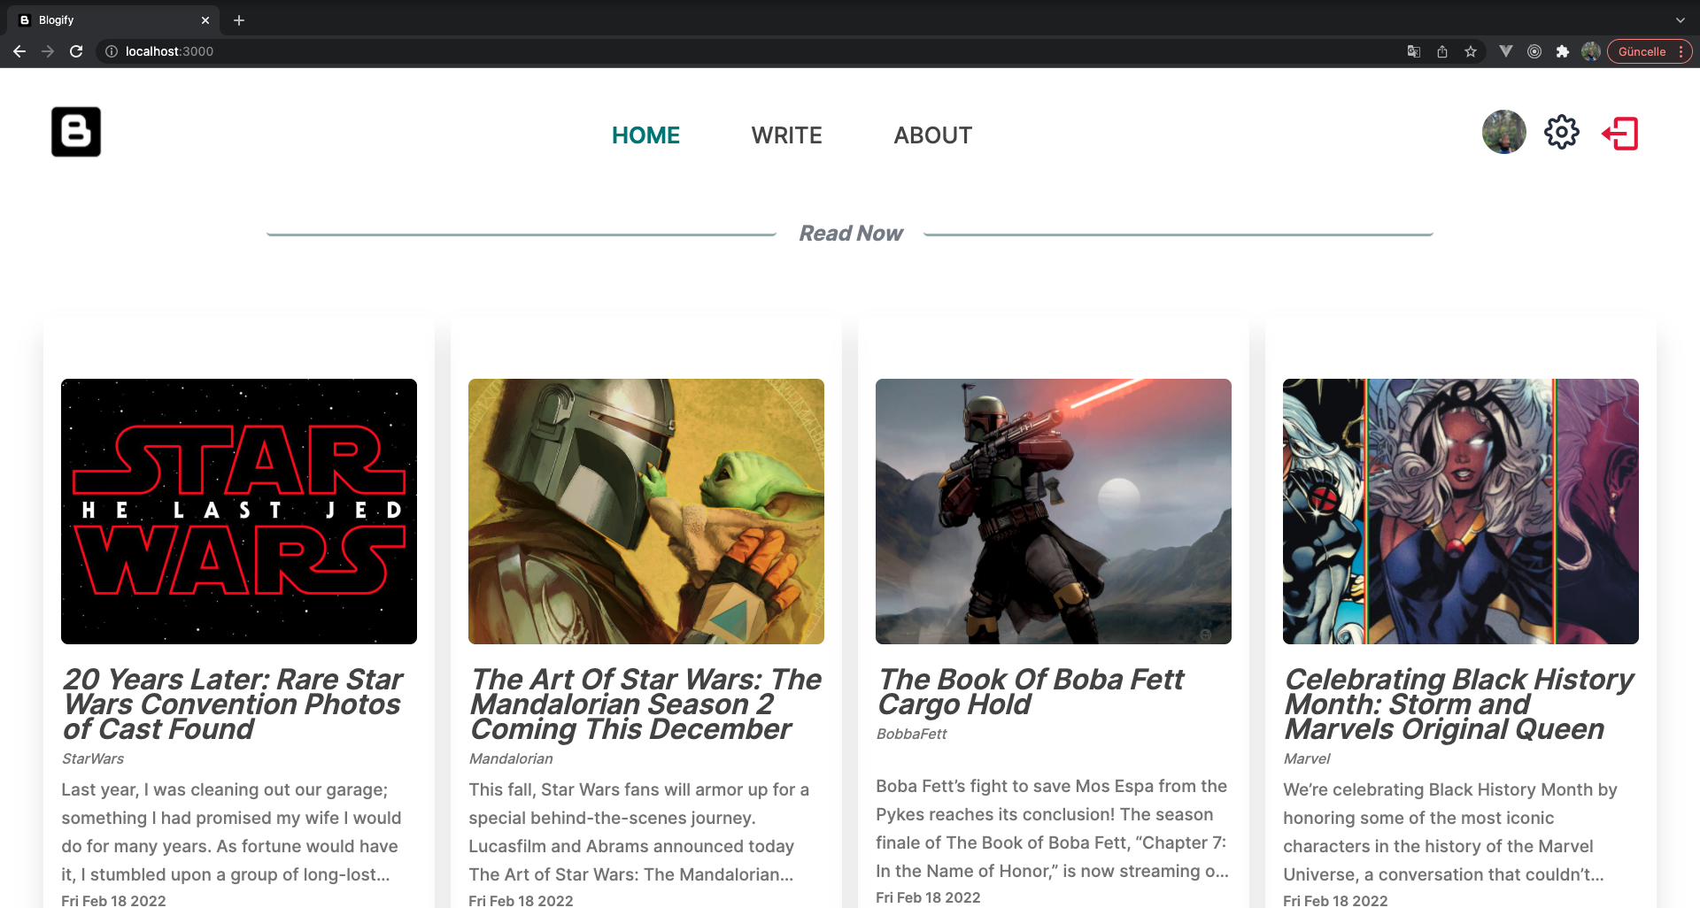Screen dimensions: 1700x908
Task: Reload the page with refresh icon
Action: (76, 51)
